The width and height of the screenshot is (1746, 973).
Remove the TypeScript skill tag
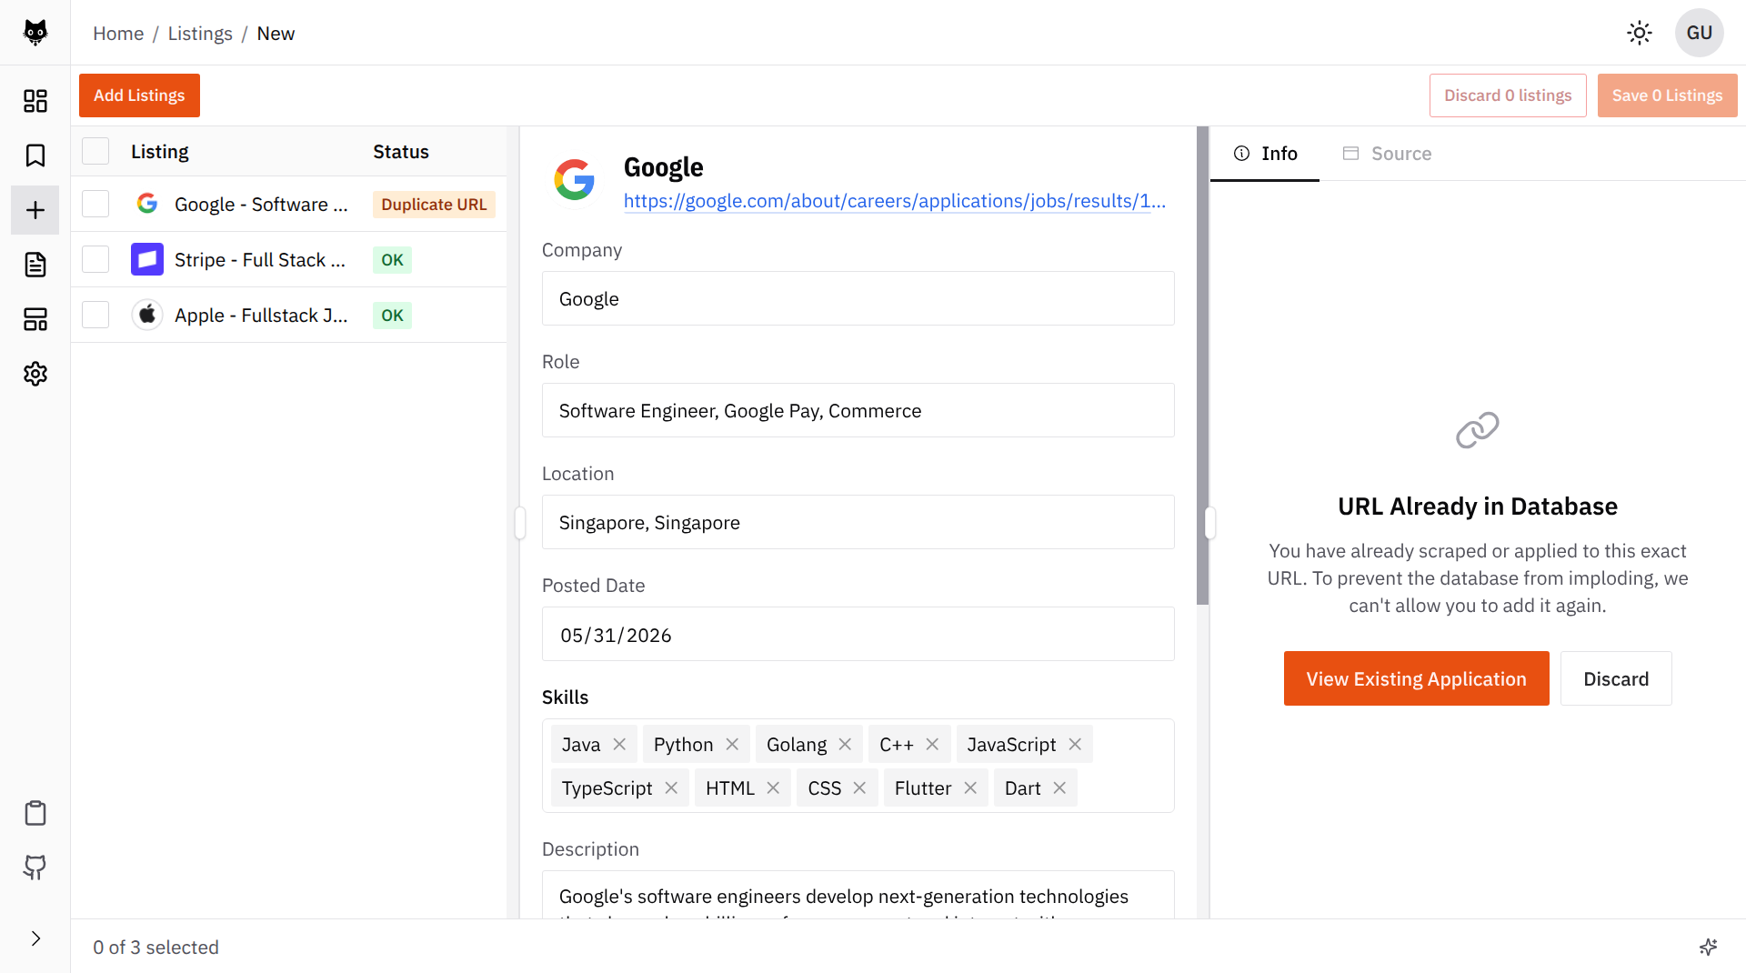coord(671,787)
